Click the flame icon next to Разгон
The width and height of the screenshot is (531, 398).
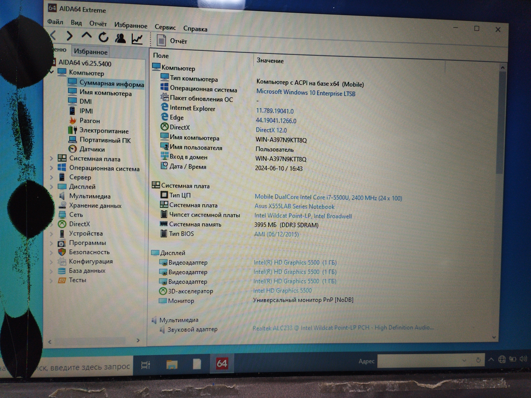pyautogui.click(x=72, y=120)
